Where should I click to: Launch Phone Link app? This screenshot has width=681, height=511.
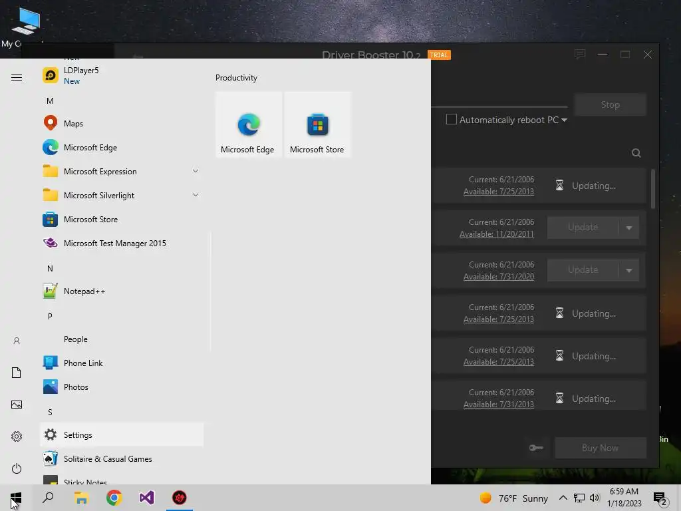(x=122, y=363)
